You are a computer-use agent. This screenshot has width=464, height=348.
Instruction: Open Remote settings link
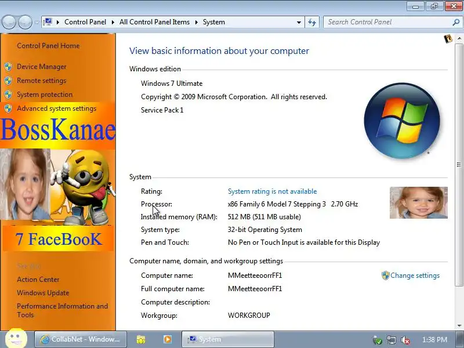(x=41, y=81)
